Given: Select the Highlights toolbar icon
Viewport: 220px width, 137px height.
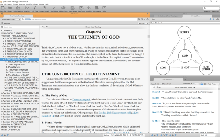Looking at the screenshot, I should (x=54, y=9).
